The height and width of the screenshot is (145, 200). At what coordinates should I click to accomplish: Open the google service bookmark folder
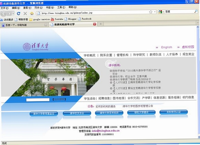(x=39, y=19)
